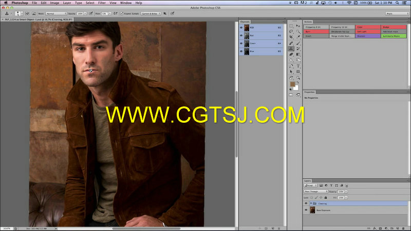Select the Crop tool
The image size is (411, 231).
pyautogui.click(x=291, y=37)
